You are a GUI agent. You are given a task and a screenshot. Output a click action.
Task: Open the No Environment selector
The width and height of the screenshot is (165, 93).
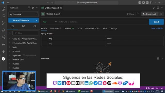pos(150,14)
